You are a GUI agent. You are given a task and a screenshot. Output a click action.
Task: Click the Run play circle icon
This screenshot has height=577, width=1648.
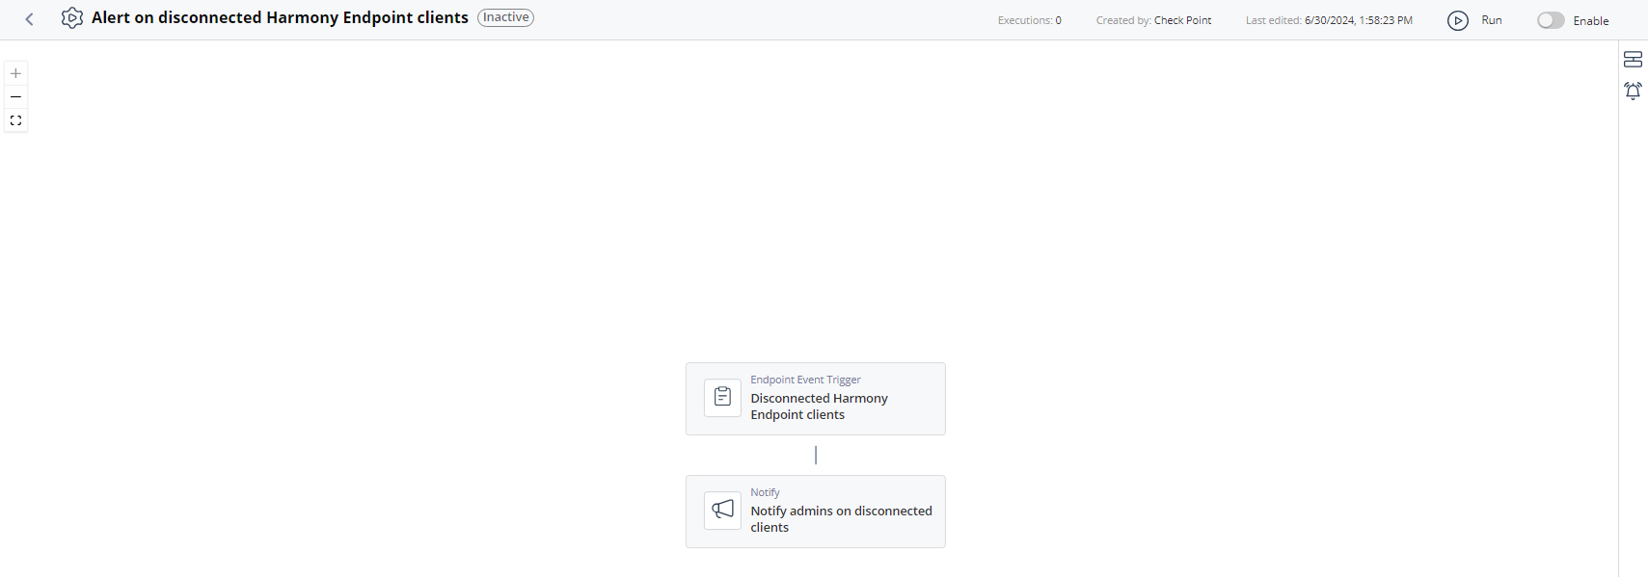1458,20
